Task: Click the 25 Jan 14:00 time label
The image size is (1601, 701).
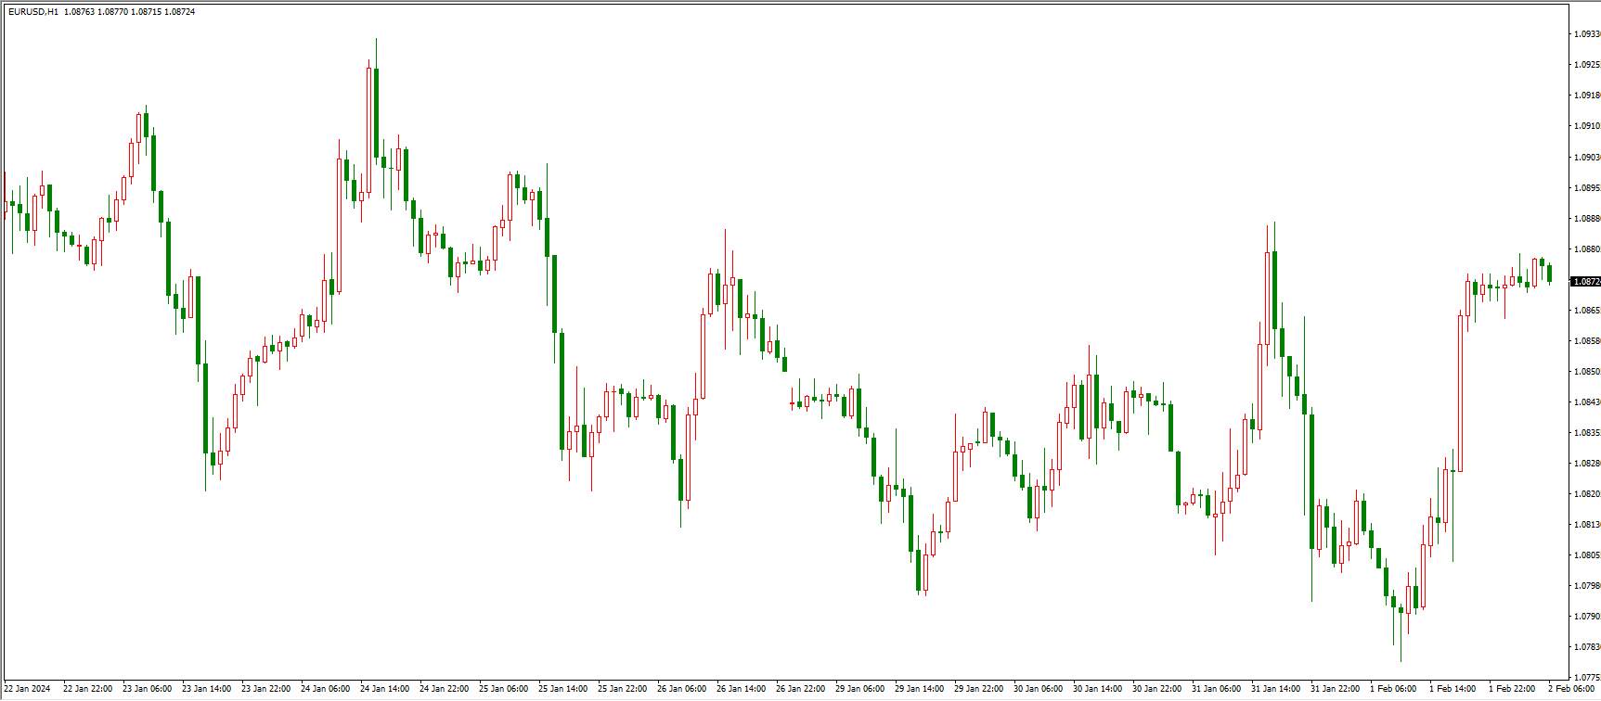Action: (563, 688)
